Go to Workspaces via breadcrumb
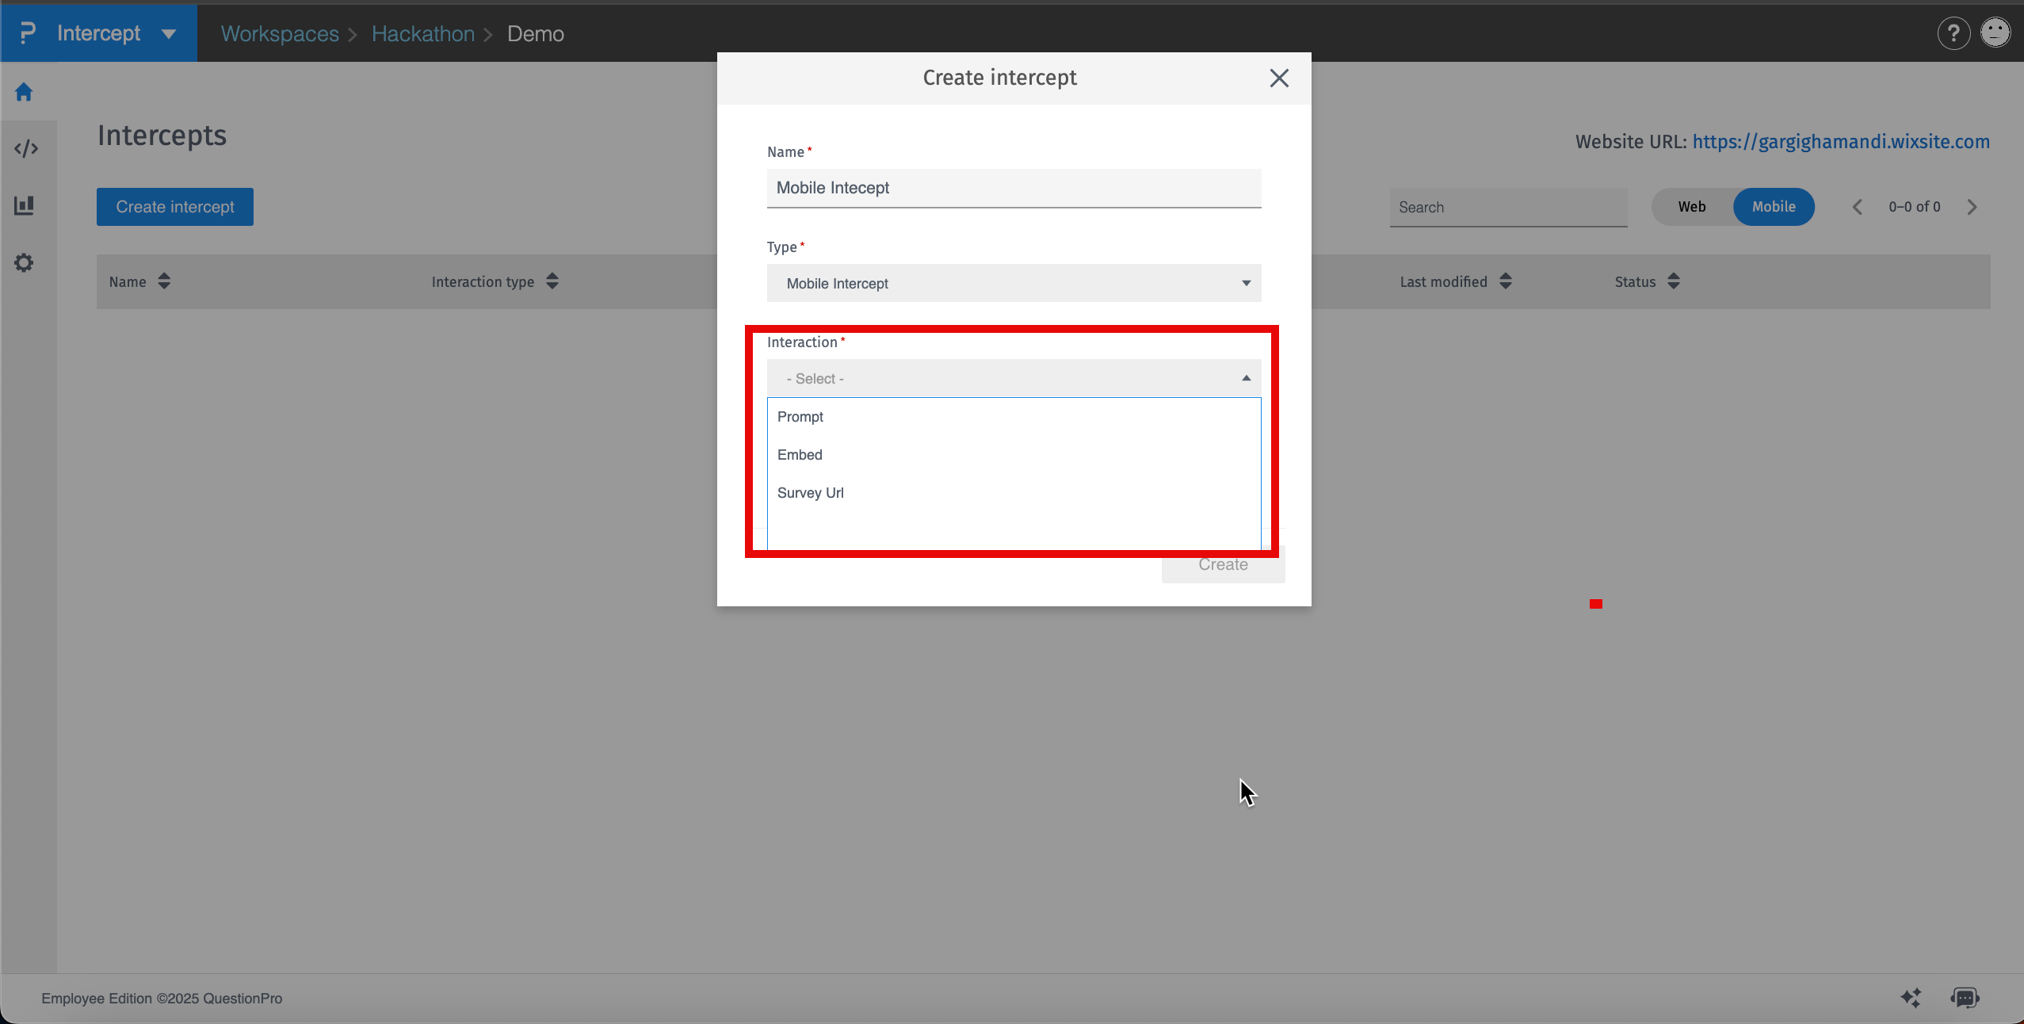Viewport: 2024px width, 1024px height. 279,33
